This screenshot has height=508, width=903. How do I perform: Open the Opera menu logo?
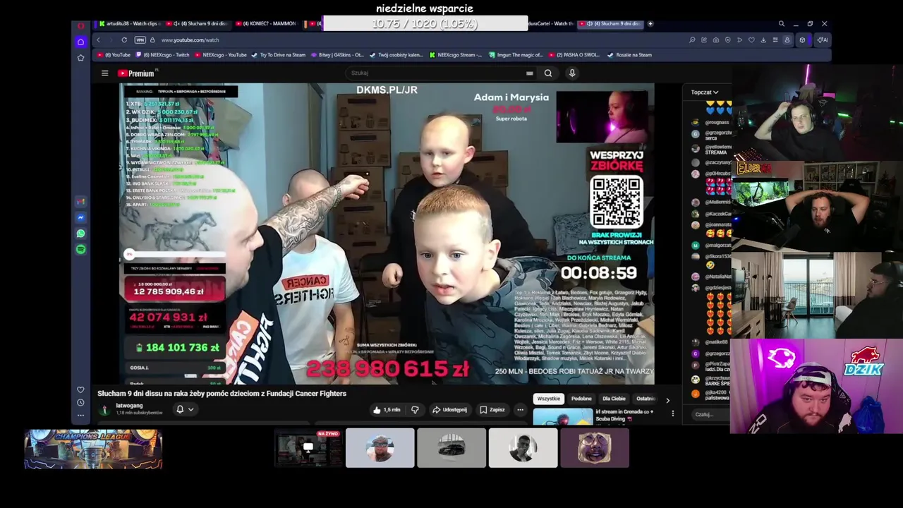pyautogui.click(x=80, y=25)
